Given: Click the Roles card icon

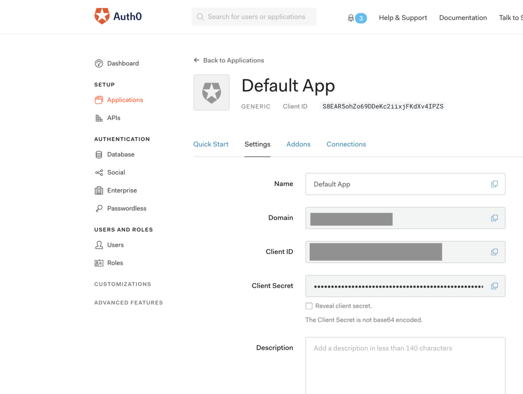Looking at the screenshot, I should pyautogui.click(x=99, y=263).
